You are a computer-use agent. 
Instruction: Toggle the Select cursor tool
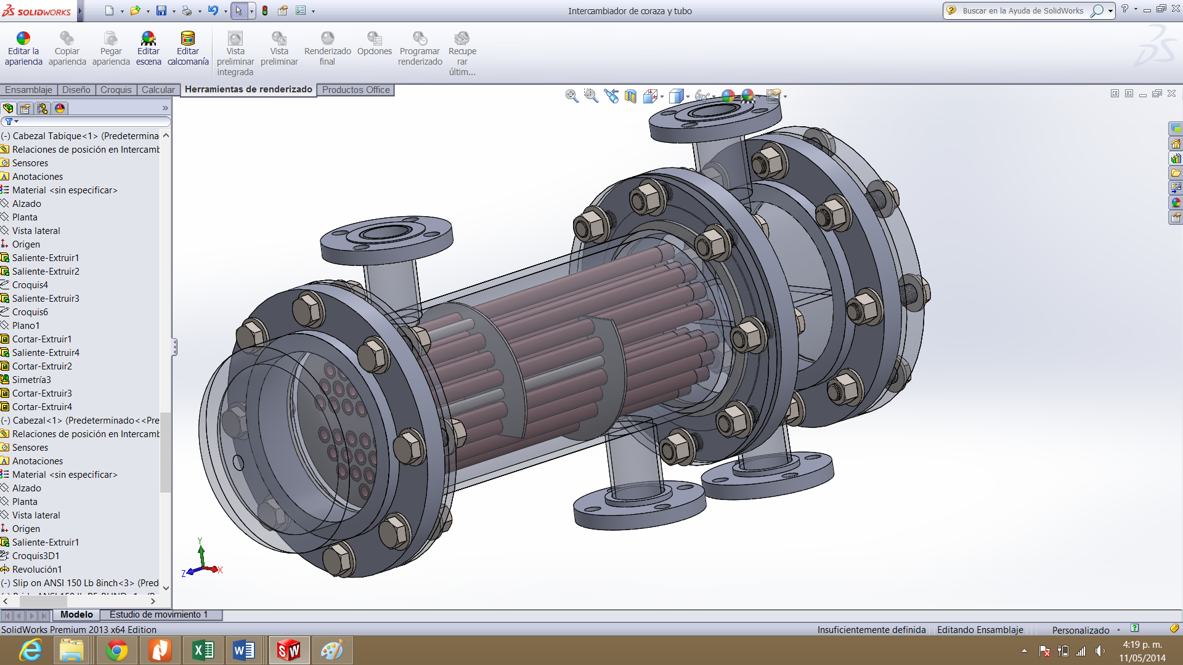[238, 10]
